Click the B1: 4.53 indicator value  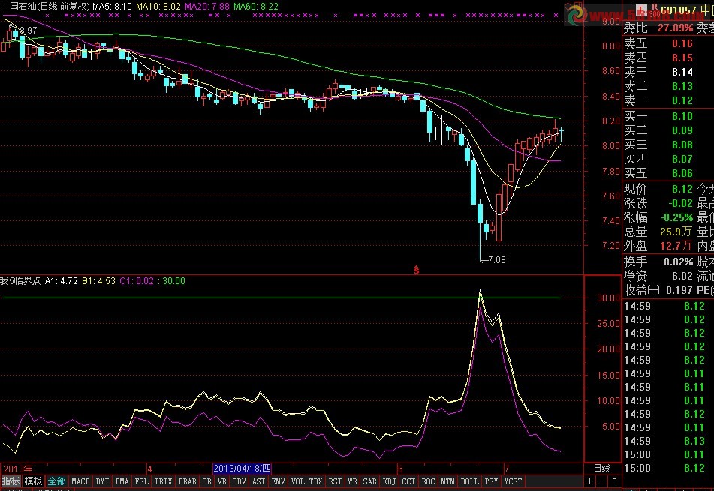coord(99,281)
